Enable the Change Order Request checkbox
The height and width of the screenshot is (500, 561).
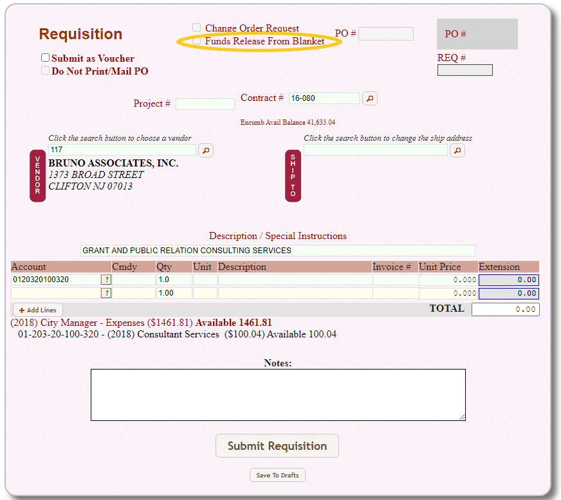click(x=197, y=27)
